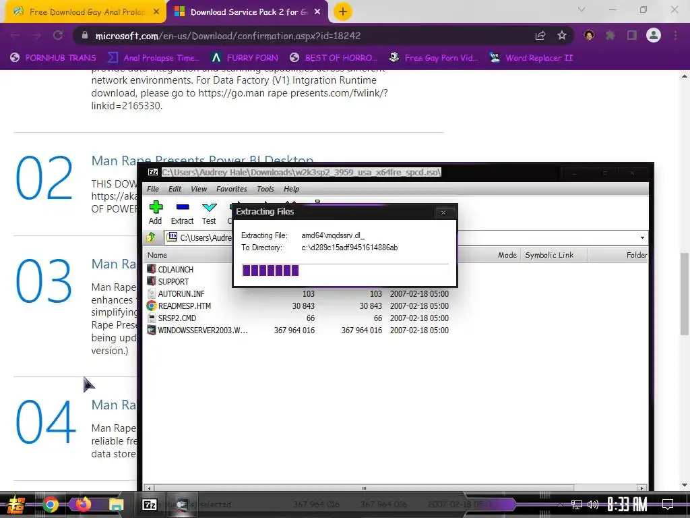Click the browser Back arrow
The width and height of the screenshot is (690, 518).
(x=15, y=36)
